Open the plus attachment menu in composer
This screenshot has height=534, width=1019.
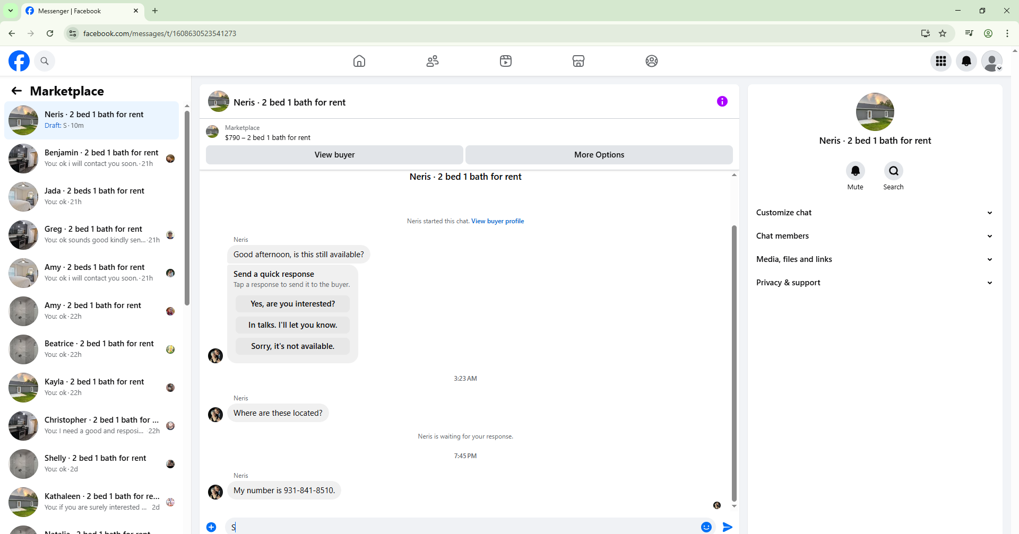tap(211, 527)
